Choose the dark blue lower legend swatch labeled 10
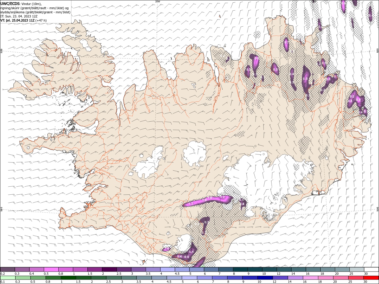 point(265,278)
